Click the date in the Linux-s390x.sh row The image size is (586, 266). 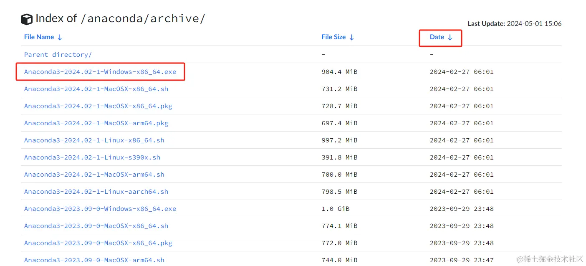coord(462,157)
